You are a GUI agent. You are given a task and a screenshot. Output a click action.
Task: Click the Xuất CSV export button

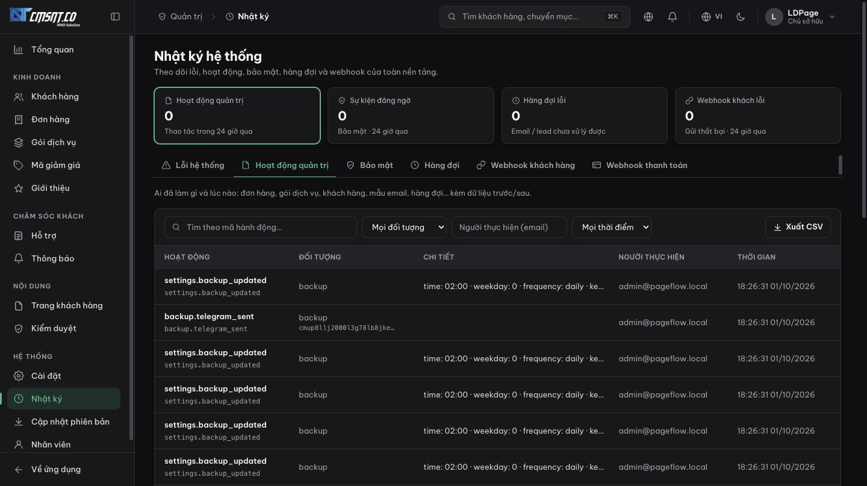tap(798, 227)
